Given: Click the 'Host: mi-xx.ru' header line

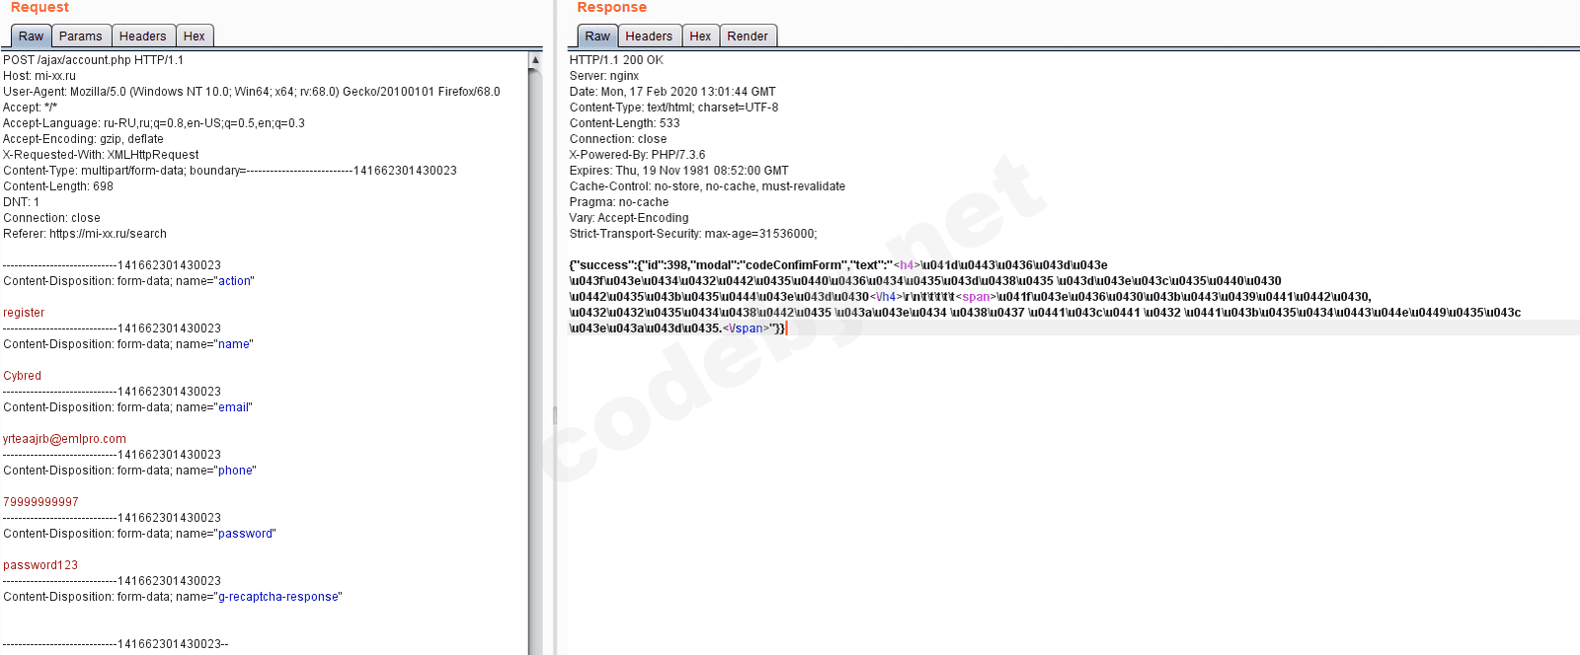Looking at the screenshot, I should click(x=39, y=76).
